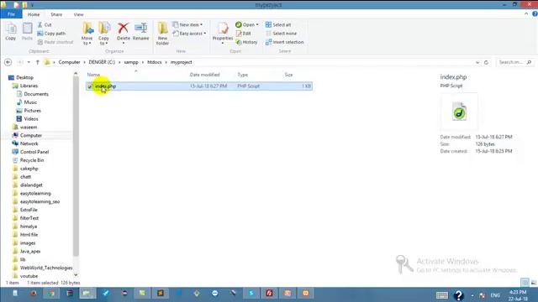
Task: Click Edit in the Open group
Action: tap(243, 34)
